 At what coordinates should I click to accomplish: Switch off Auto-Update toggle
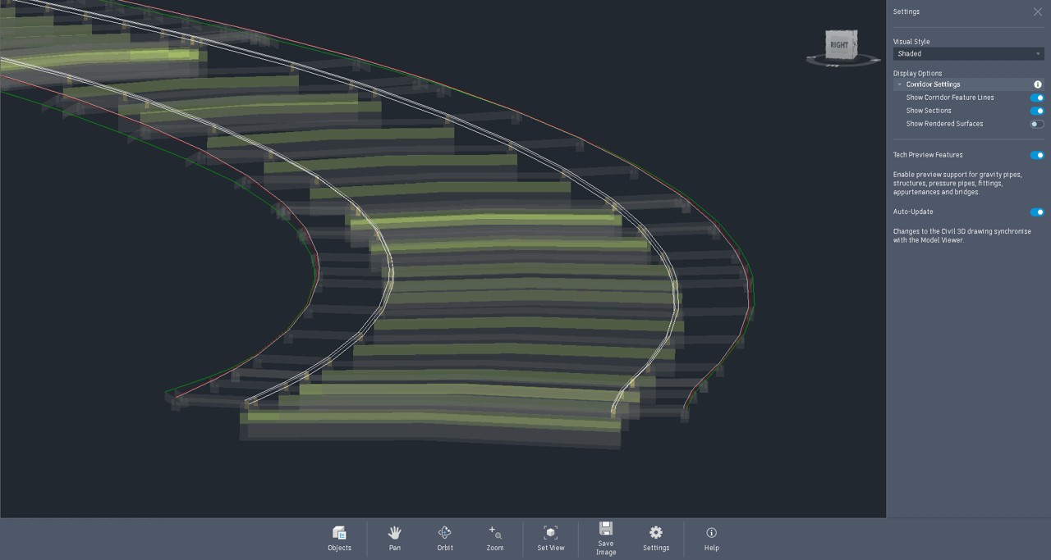click(x=1037, y=212)
